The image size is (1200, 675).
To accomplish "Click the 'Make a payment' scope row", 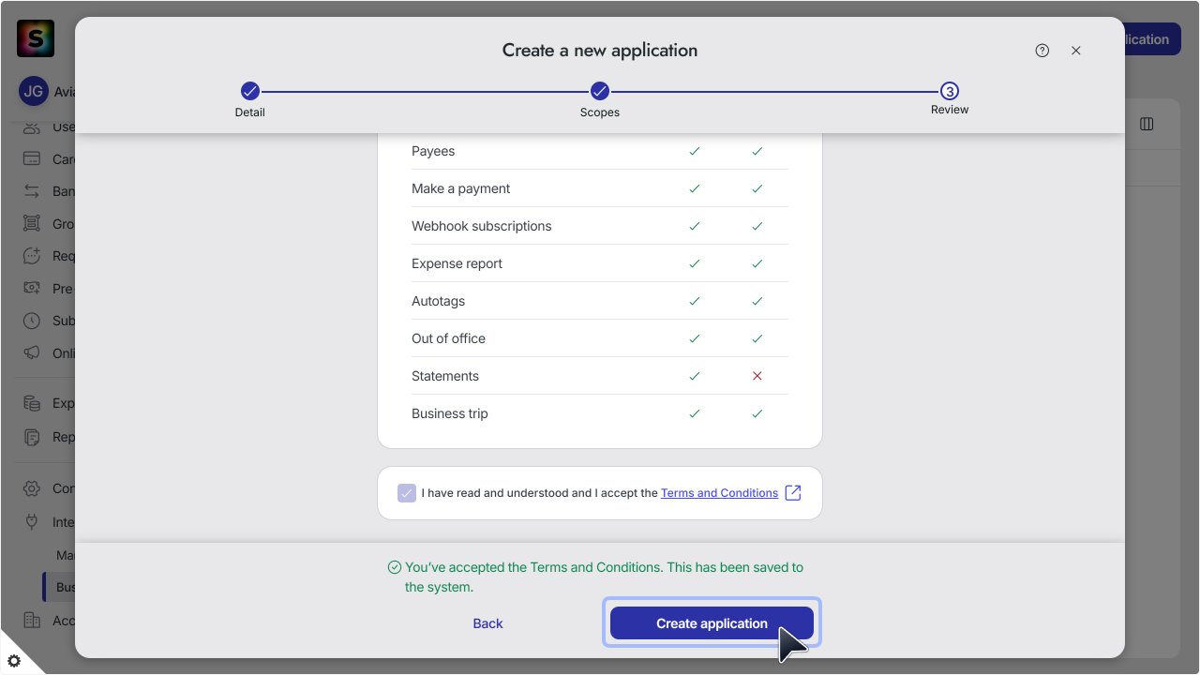I will (x=600, y=188).
